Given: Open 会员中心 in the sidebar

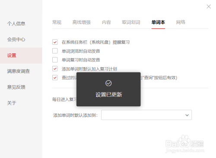Looking at the screenshot, I should point(16,40).
